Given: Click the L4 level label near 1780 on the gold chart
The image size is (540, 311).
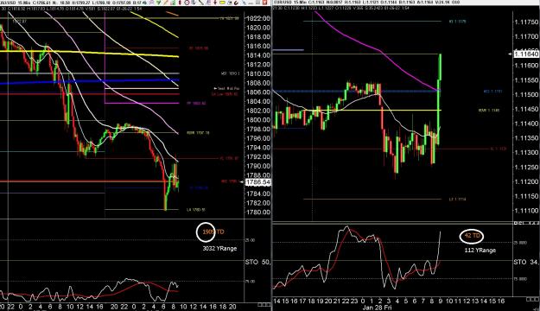Looking at the screenshot, I should (196, 209).
